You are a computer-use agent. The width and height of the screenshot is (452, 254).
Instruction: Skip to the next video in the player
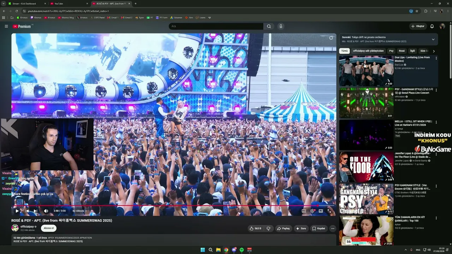click(35, 211)
